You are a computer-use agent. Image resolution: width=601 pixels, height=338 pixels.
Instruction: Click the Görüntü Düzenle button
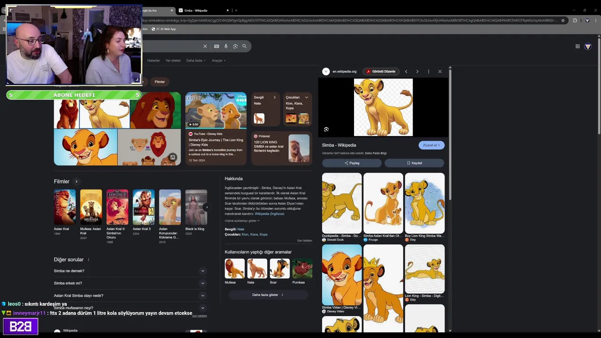(381, 71)
